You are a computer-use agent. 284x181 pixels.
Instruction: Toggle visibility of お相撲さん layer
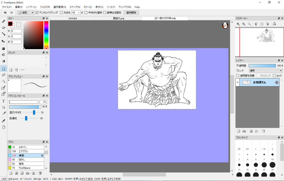tap(237, 82)
